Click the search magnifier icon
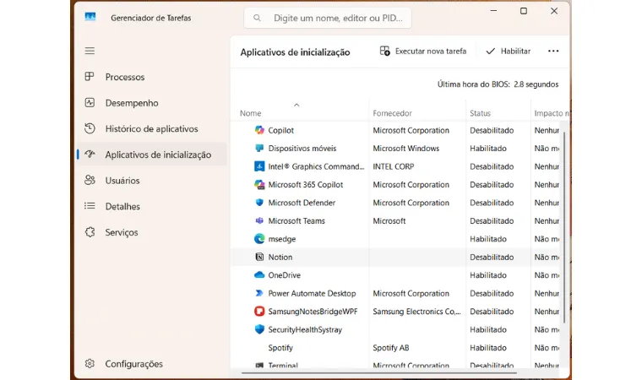This screenshot has width=642, height=380. 257,18
